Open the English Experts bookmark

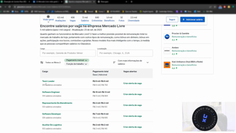point(146,11)
